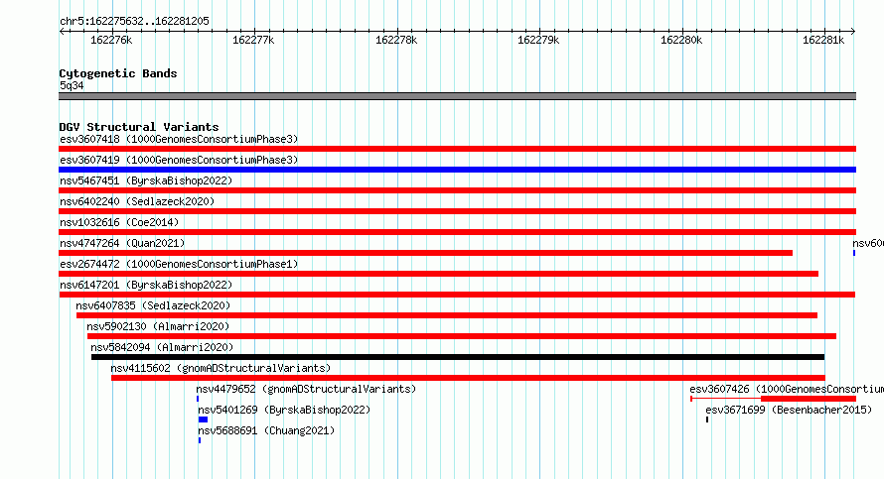Open variant label nsv4115602 (gnomADStructuralVariants)
This screenshot has height=479, width=884.
point(221,368)
